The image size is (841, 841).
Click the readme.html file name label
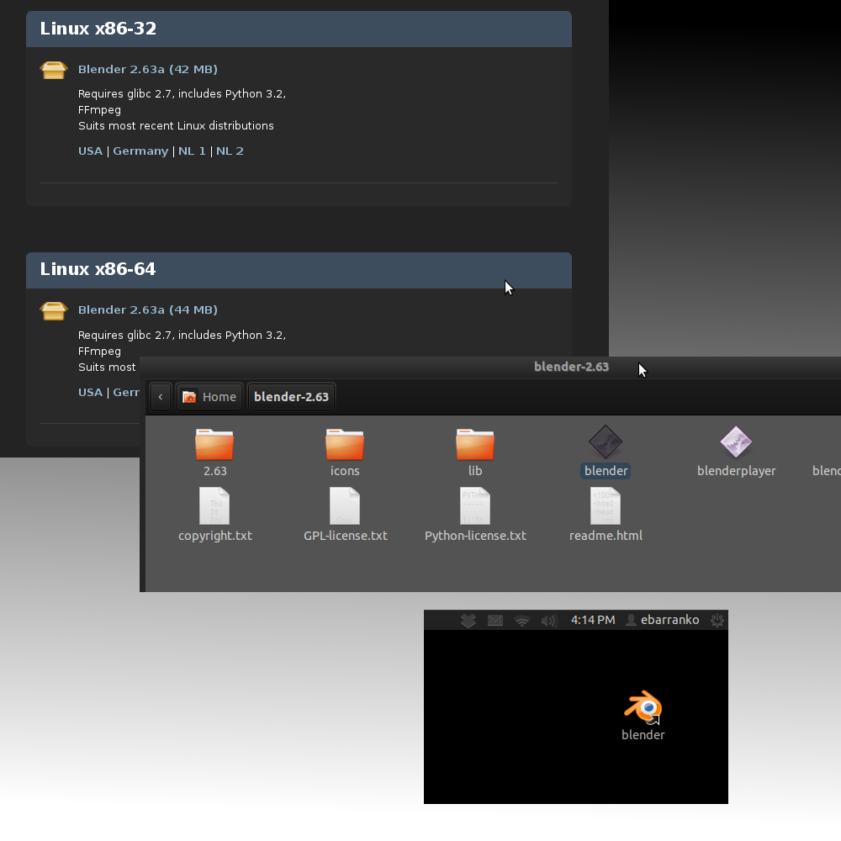coord(606,536)
